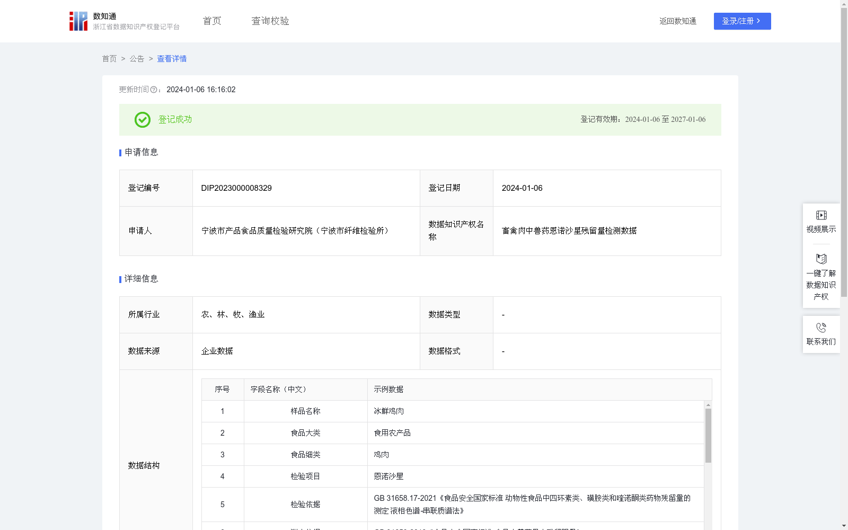The image size is (848, 530).
Task: Click the 登记日期 value 2024-01-06
Action: pos(522,188)
